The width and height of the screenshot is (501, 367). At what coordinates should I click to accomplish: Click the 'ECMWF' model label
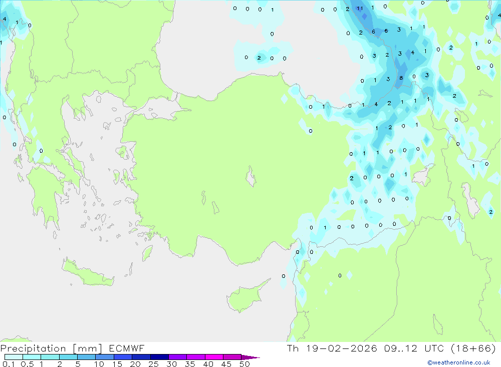127,348
